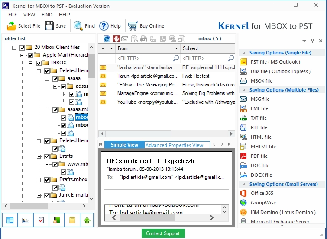Open the journal green book icon
327x239 pixels.
pyautogui.click(x=57, y=220)
